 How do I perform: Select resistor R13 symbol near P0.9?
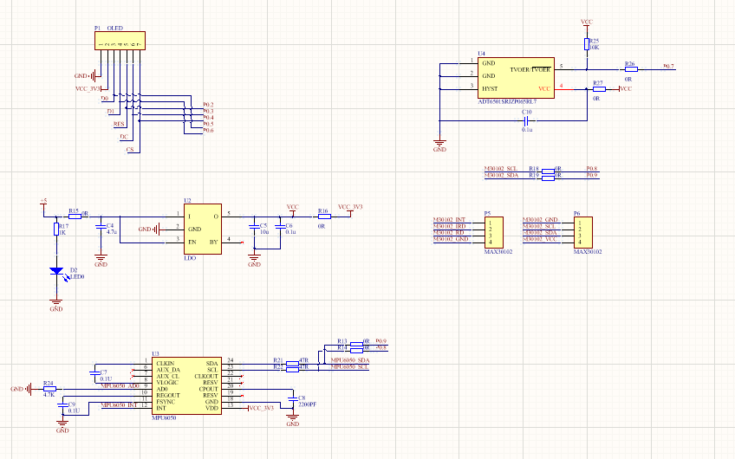[357, 345]
